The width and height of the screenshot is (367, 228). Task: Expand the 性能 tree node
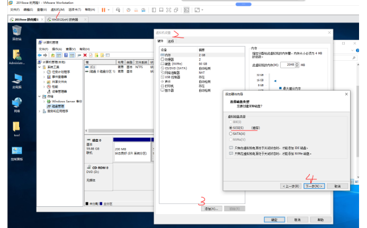pyautogui.click(x=44, y=87)
